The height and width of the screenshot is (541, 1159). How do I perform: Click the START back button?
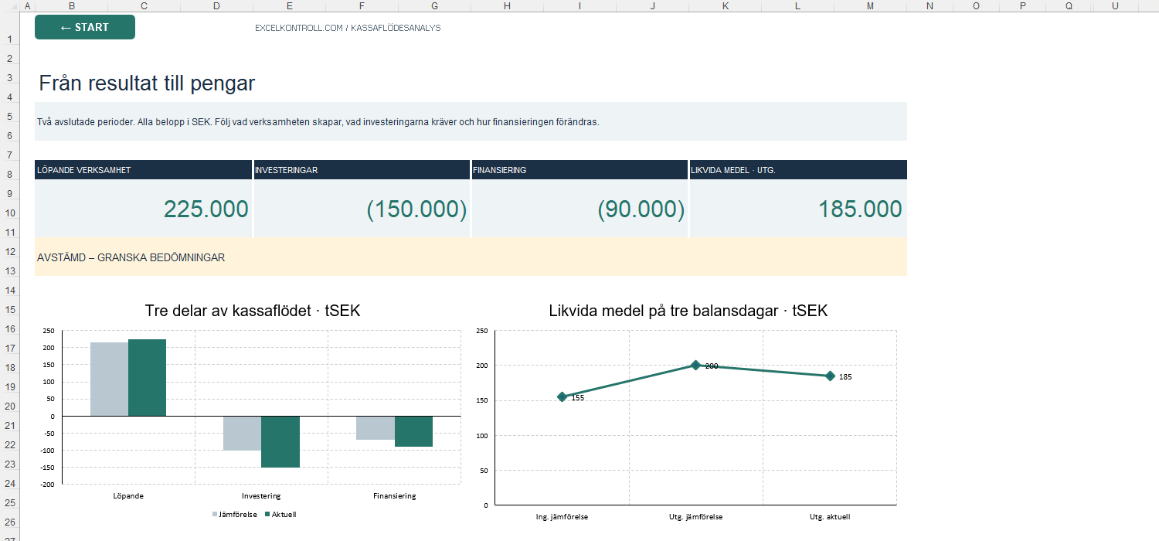pos(85,27)
